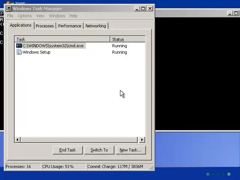
Task: Click the cmd.exe task icon
Action: pos(19,46)
